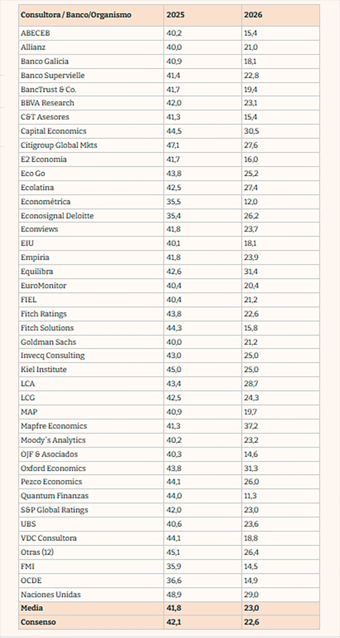Click the 2026 column header
The width and height of the screenshot is (340, 638).
[x=253, y=15]
